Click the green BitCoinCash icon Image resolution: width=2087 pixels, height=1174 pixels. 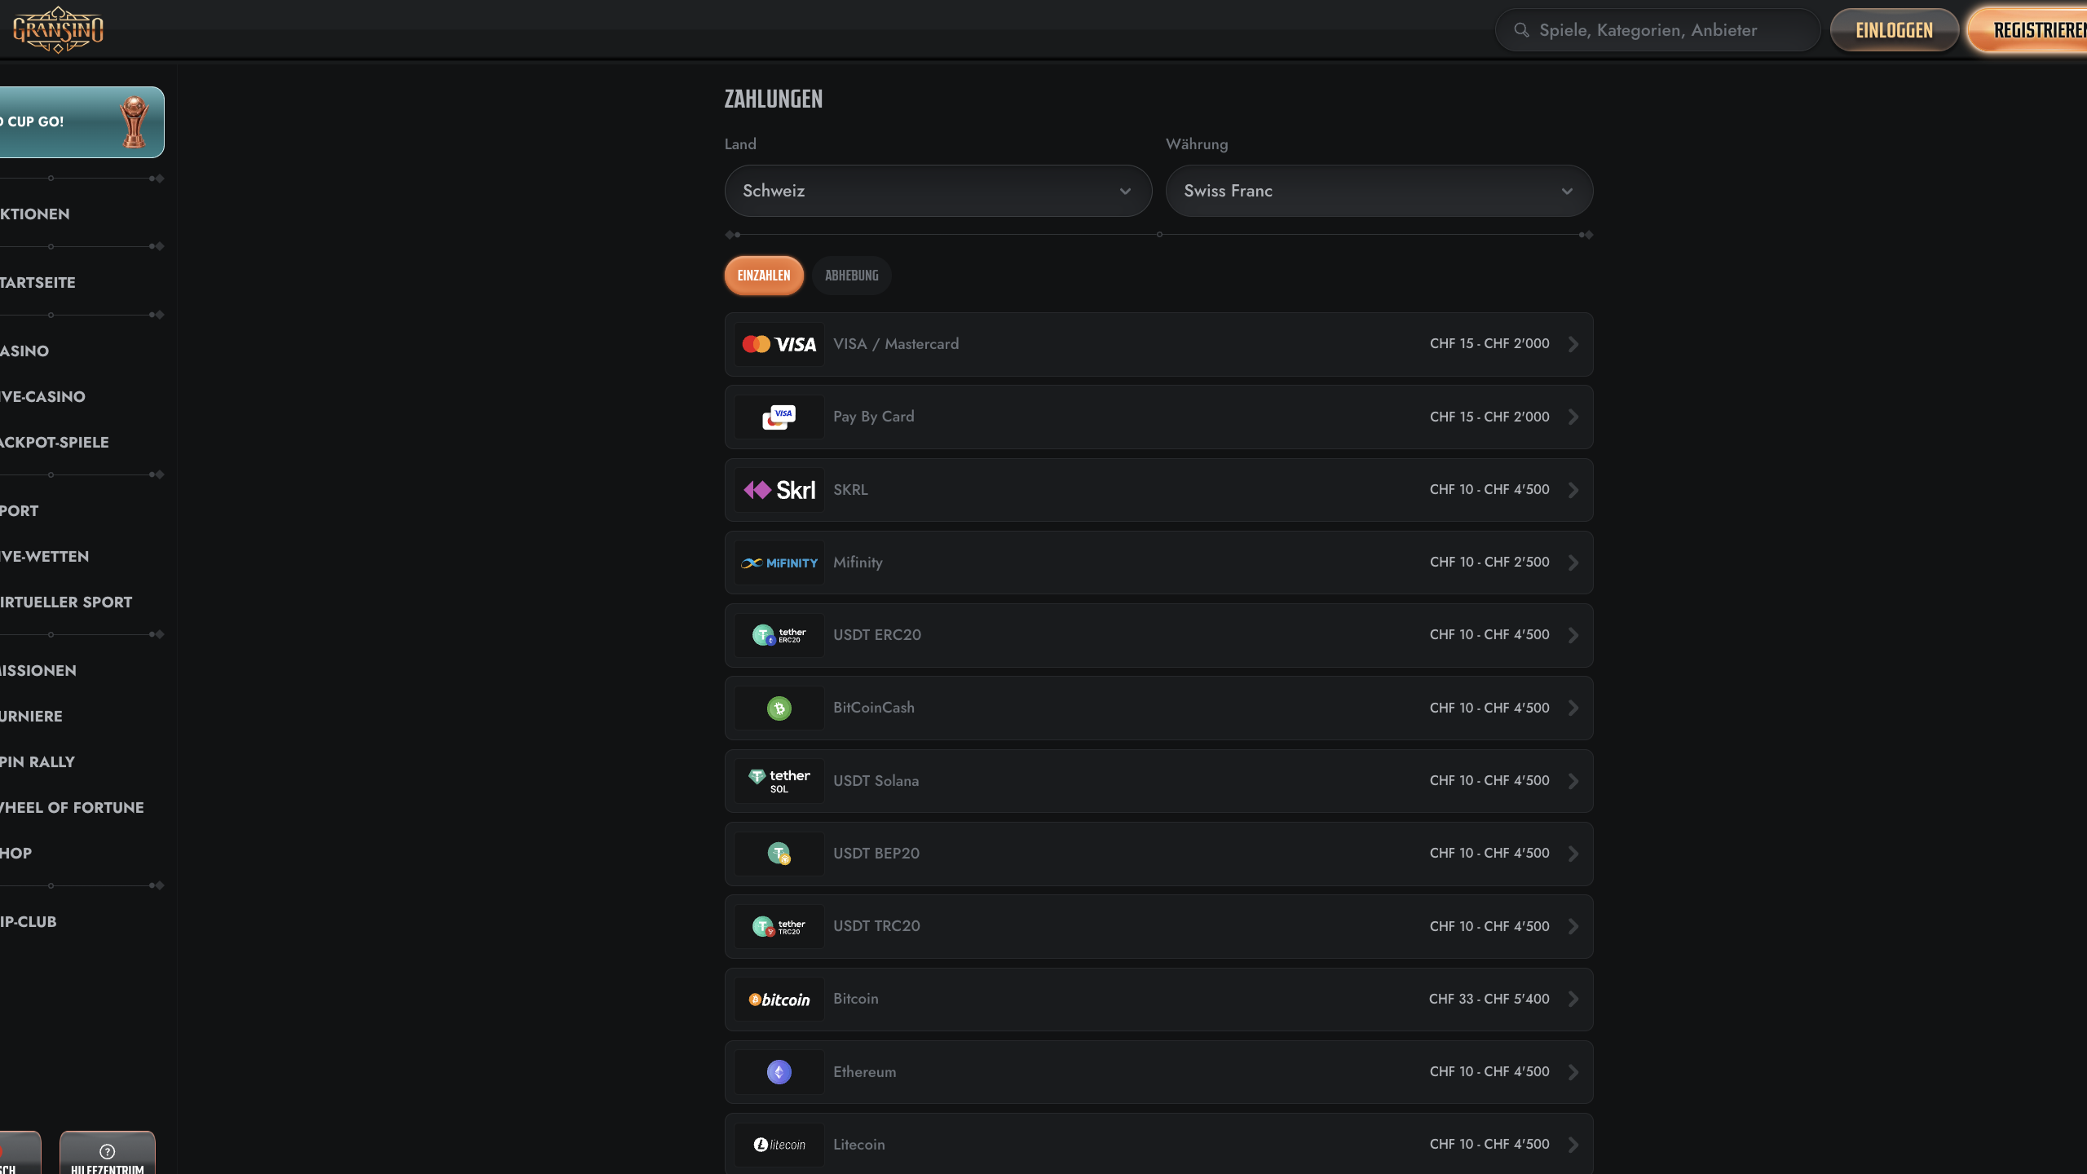coord(779,708)
